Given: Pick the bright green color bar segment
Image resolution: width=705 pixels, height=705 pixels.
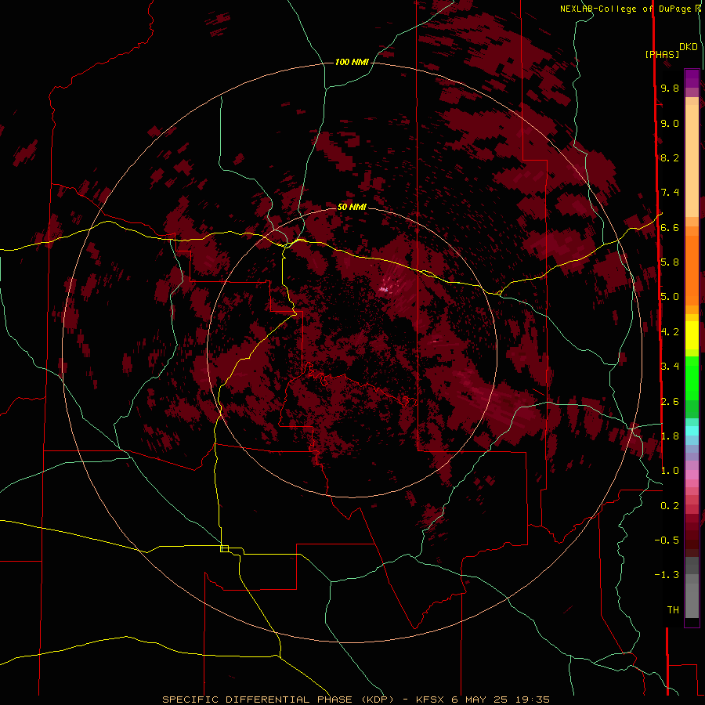Looking at the screenshot, I should [x=692, y=378].
